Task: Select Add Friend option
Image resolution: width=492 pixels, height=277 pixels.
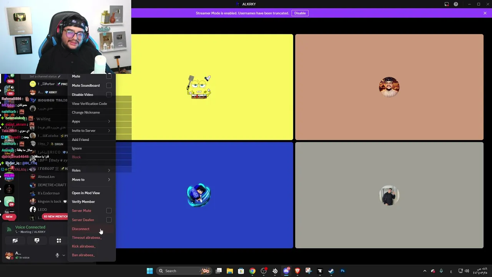Action: [x=80, y=140]
